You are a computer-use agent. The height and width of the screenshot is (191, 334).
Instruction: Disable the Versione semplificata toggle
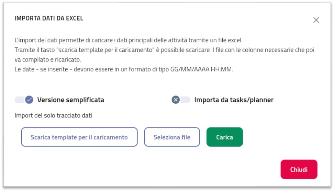click(24, 100)
